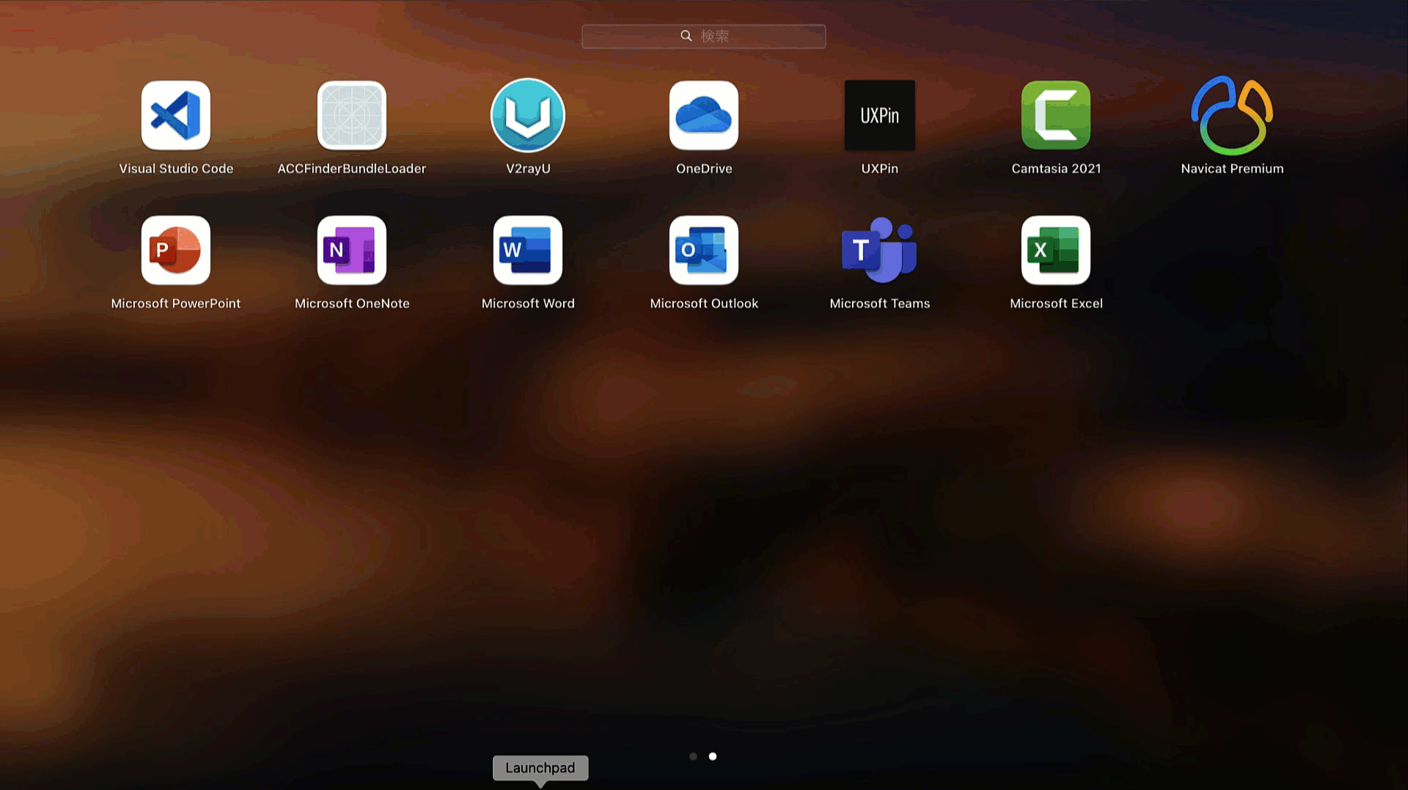Launch Microsoft OneNote
This screenshot has height=790, width=1408.
coord(351,250)
